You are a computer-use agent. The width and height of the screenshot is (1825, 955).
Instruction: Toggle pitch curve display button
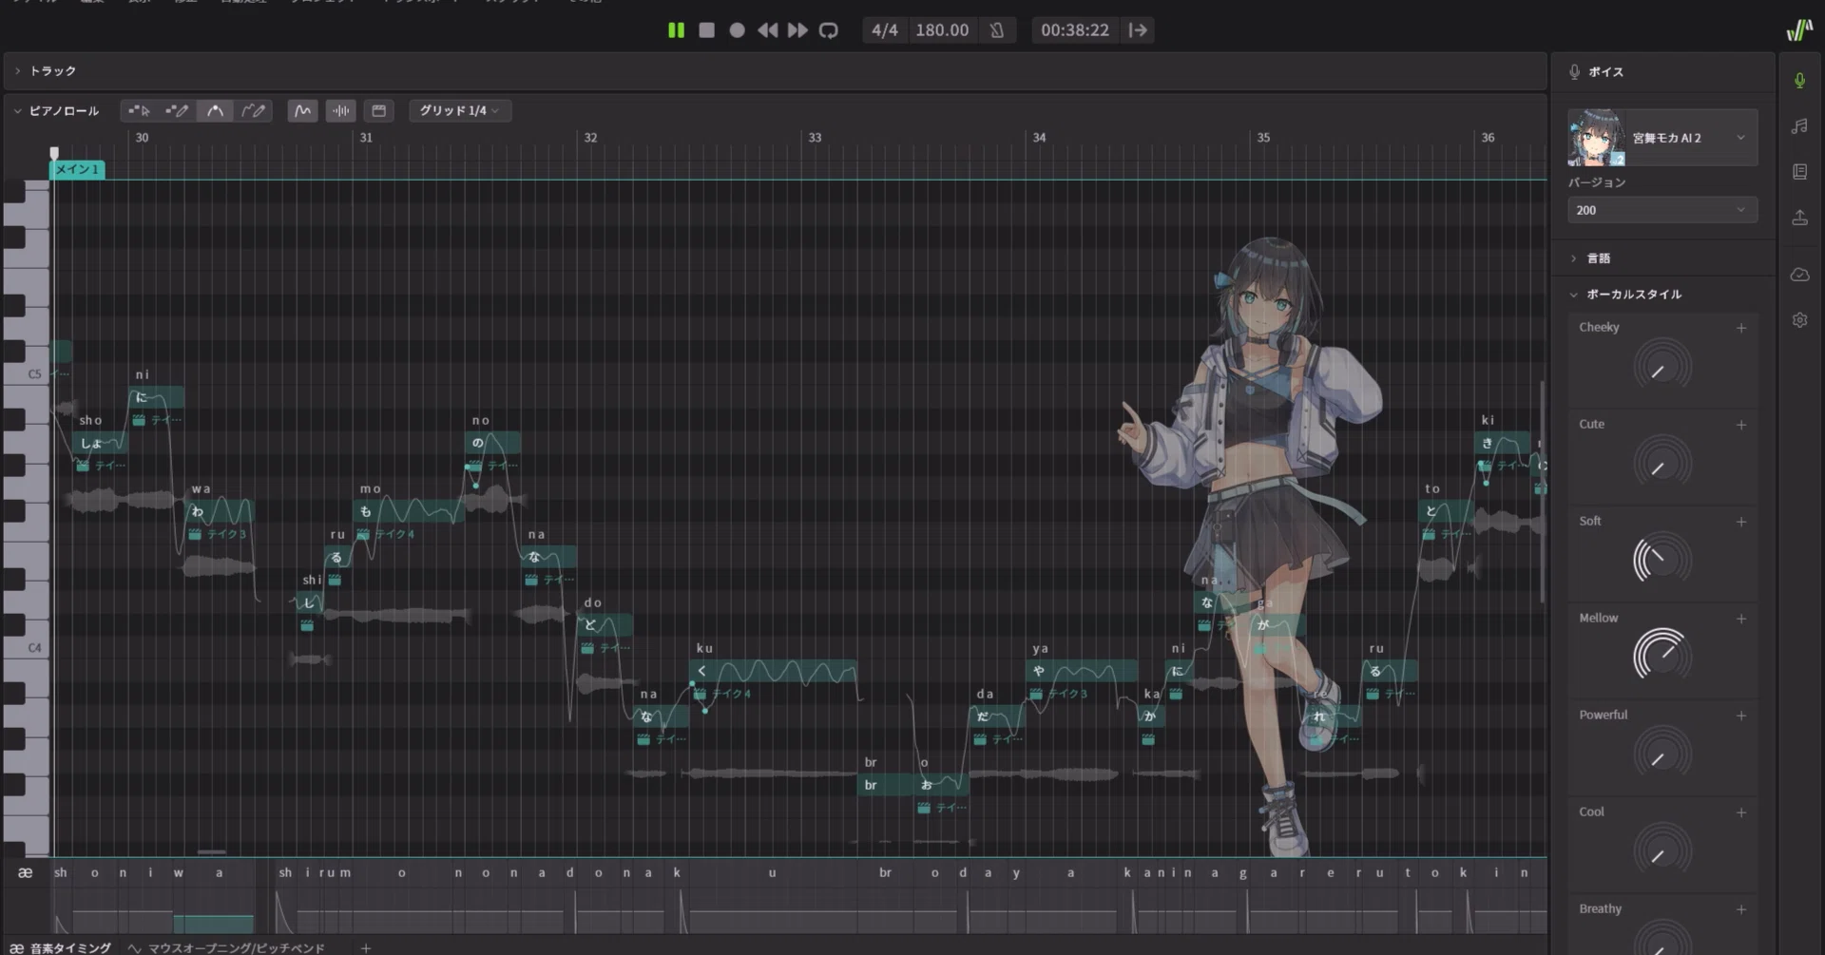pyautogui.click(x=302, y=111)
